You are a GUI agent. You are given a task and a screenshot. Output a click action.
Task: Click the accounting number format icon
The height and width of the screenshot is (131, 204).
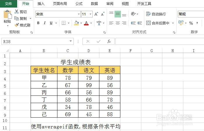pyautogui.click(x=181, y=23)
